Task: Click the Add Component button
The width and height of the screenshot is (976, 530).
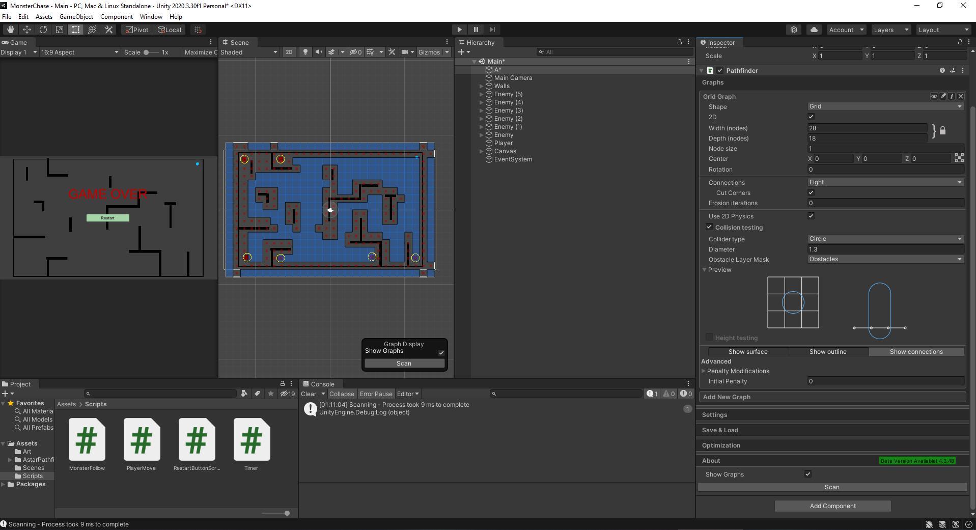Action: (832, 506)
